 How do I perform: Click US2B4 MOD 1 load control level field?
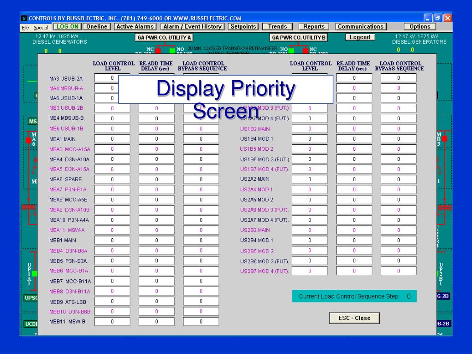(x=310, y=240)
